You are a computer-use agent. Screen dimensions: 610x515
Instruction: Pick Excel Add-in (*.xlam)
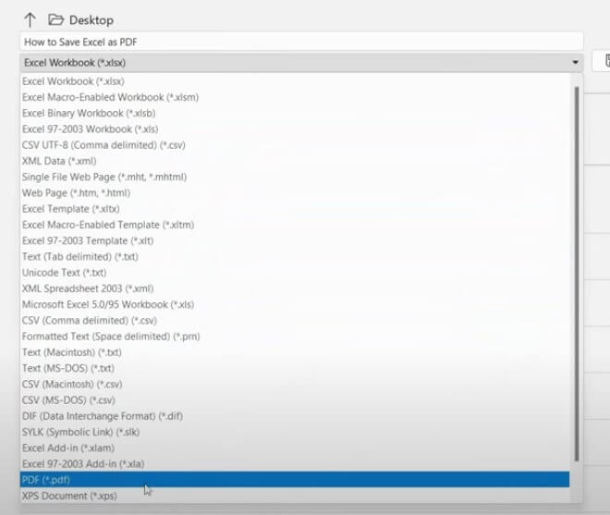295,448
